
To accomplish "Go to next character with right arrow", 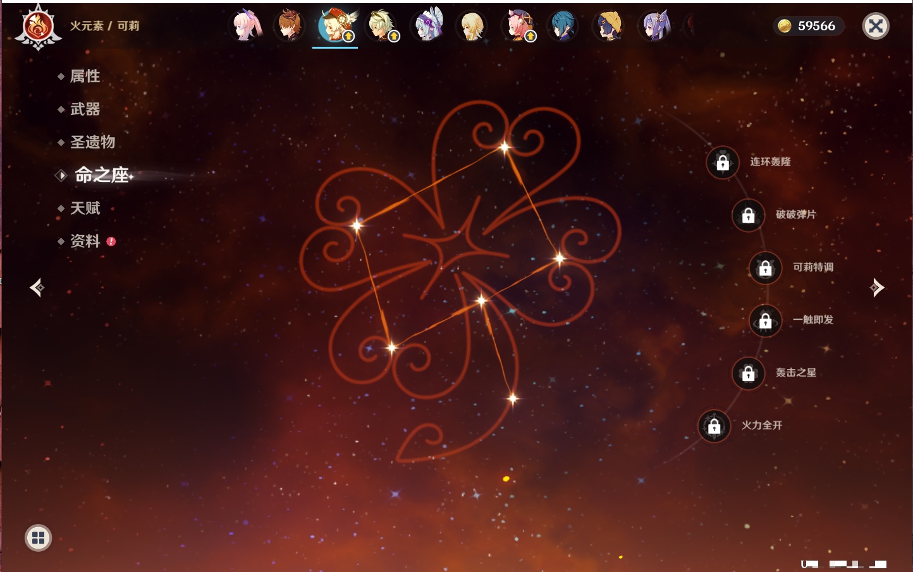I will pyautogui.click(x=877, y=288).
